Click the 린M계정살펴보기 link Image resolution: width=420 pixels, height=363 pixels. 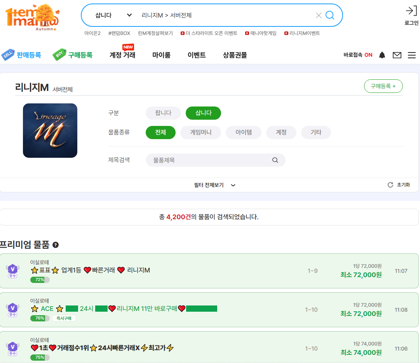155,33
